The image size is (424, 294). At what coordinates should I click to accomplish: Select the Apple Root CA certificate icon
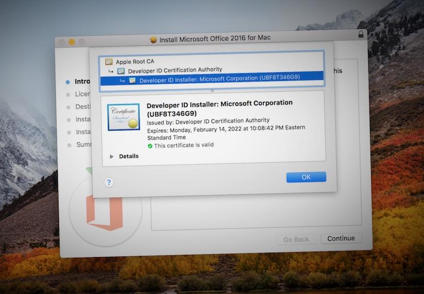click(108, 62)
